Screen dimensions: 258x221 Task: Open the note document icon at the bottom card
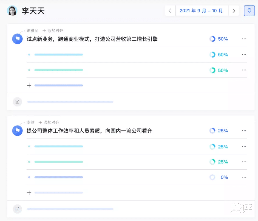17,209
